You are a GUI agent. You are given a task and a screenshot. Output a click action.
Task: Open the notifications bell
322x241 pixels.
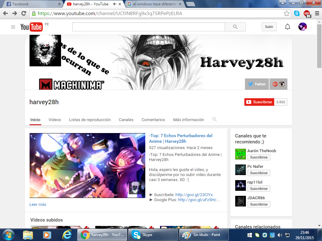(x=287, y=27)
